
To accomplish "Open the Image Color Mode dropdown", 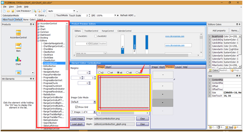I will (x=94, y=102).
